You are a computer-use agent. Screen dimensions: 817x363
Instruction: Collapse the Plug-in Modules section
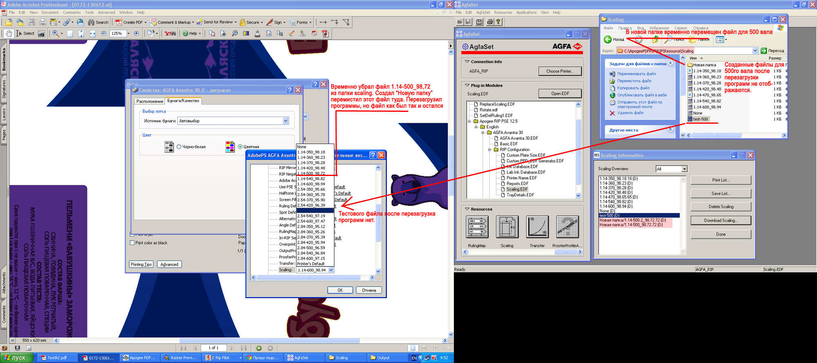tap(467, 85)
